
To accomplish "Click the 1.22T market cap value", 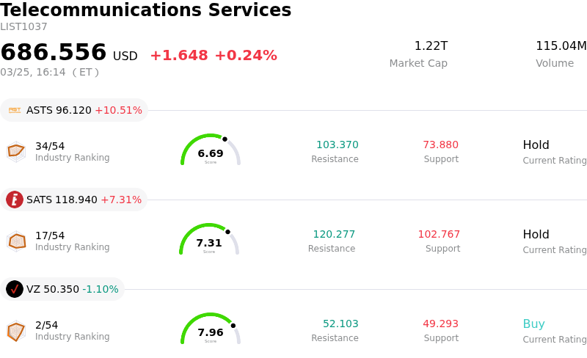I will [x=431, y=46].
